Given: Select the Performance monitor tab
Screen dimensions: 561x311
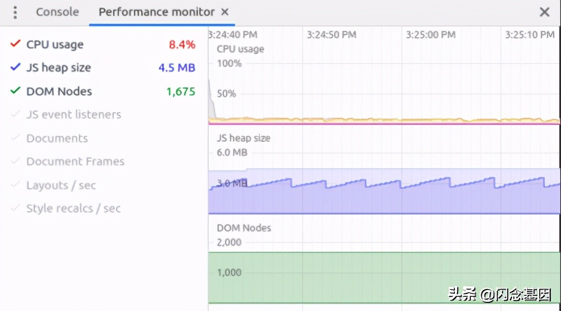Looking at the screenshot, I should 156,12.
